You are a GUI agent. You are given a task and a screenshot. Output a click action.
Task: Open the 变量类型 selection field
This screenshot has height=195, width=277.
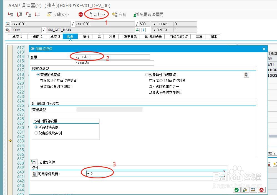tap(109, 109)
